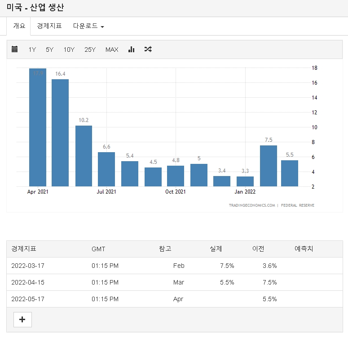Switch to the 경제지표 tab
The image size is (348, 339).
[49, 26]
